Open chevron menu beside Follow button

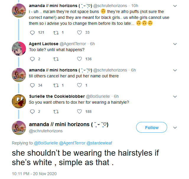[175, 128]
